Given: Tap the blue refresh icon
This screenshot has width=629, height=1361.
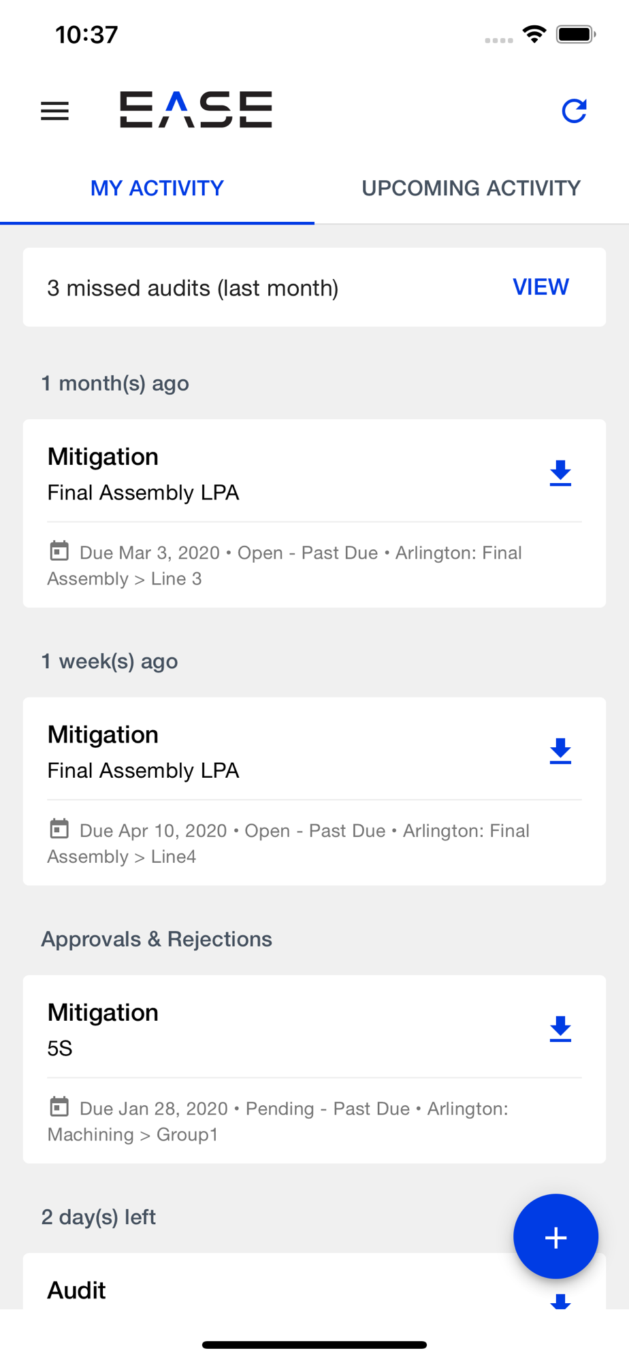Looking at the screenshot, I should [574, 111].
